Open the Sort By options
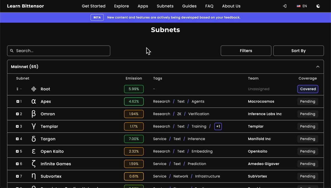 [298, 51]
